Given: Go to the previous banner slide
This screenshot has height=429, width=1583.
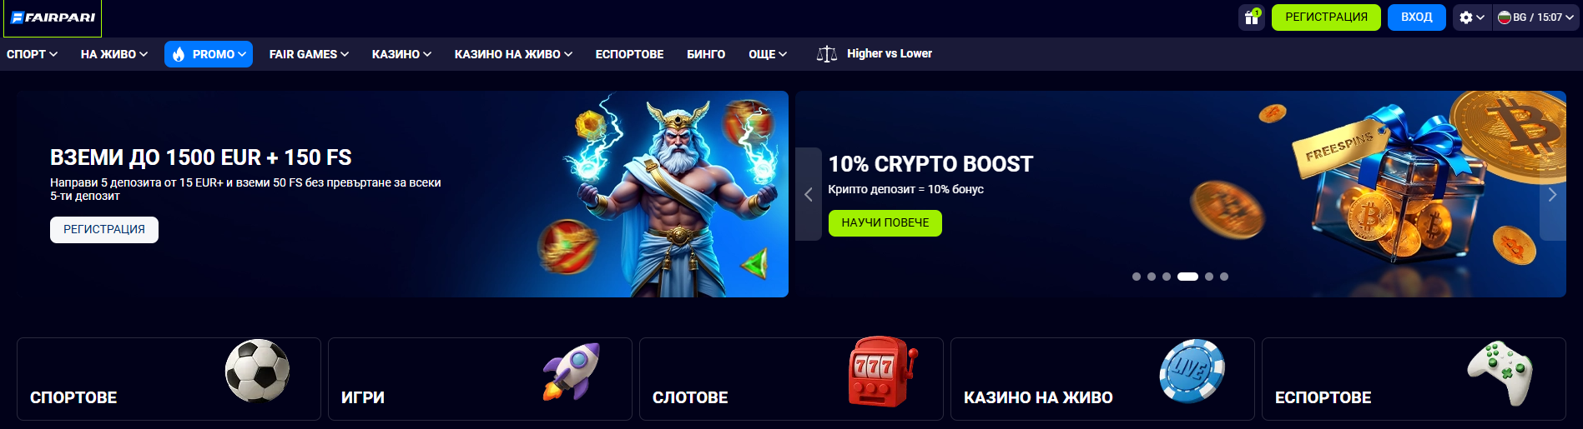Looking at the screenshot, I should click(809, 194).
